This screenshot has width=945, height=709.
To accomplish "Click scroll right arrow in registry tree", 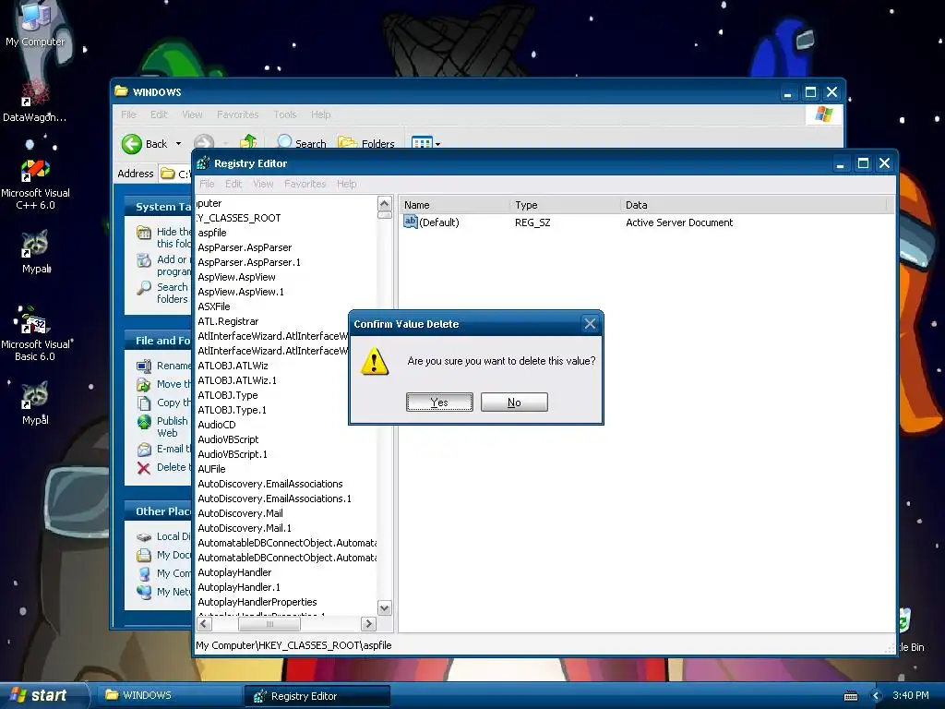I will pos(368,624).
